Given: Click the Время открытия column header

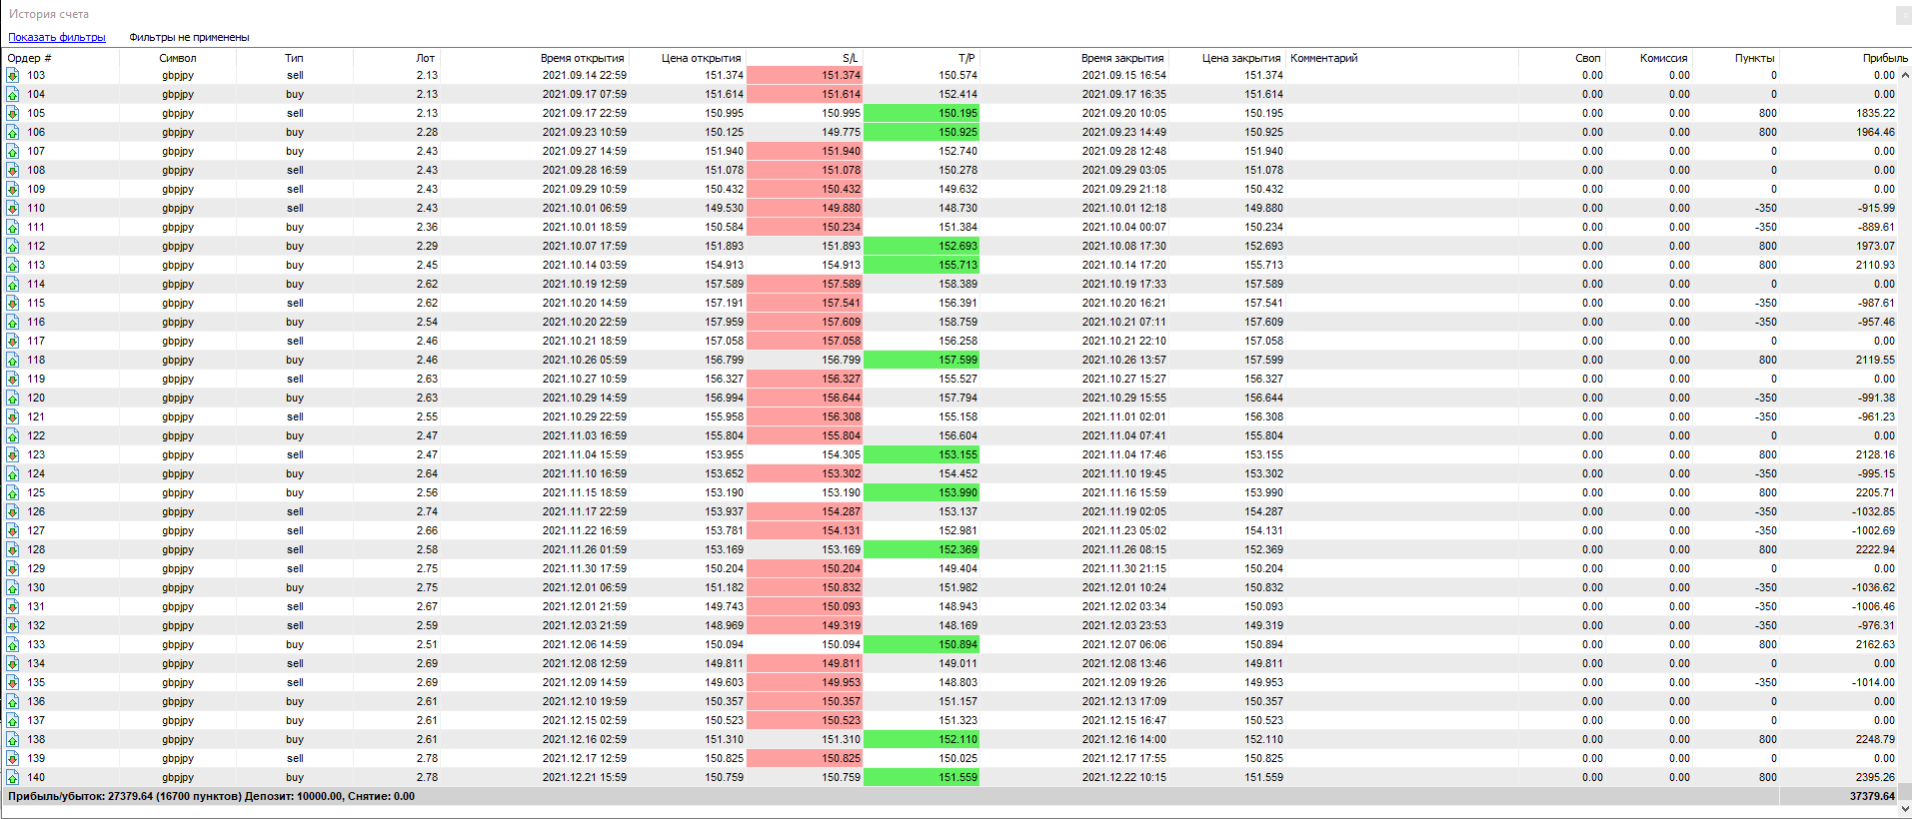Looking at the screenshot, I should coord(582,58).
